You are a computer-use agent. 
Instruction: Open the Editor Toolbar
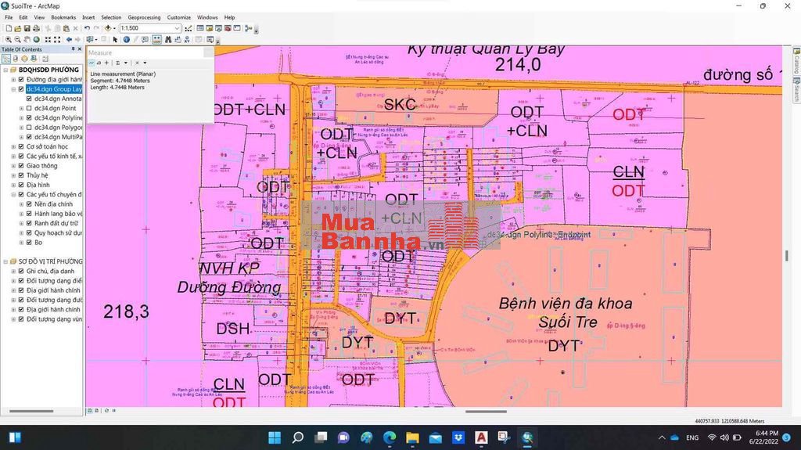coord(189,28)
